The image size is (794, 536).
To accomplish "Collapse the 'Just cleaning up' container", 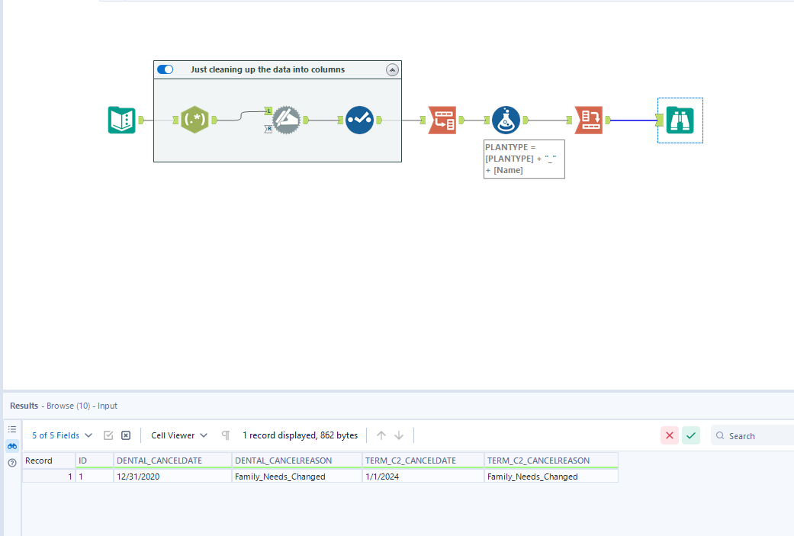I will coord(392,69).
